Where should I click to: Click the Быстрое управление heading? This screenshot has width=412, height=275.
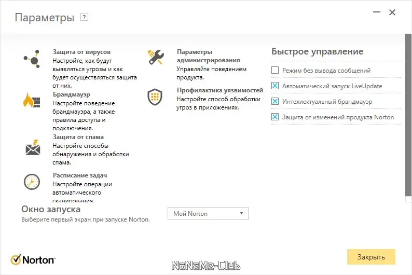point(317,51)
